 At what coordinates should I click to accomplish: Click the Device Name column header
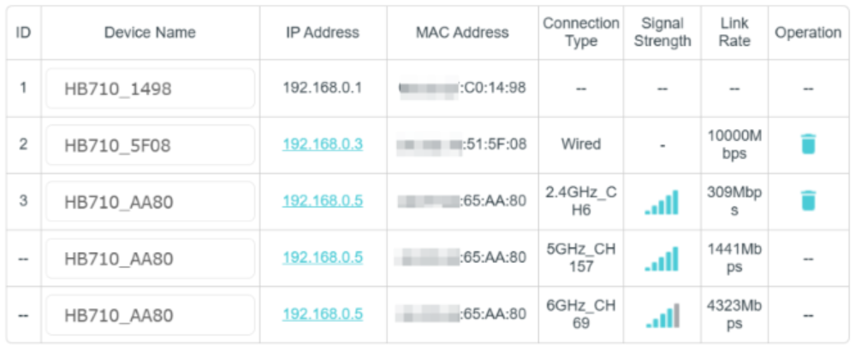point(150,32)
